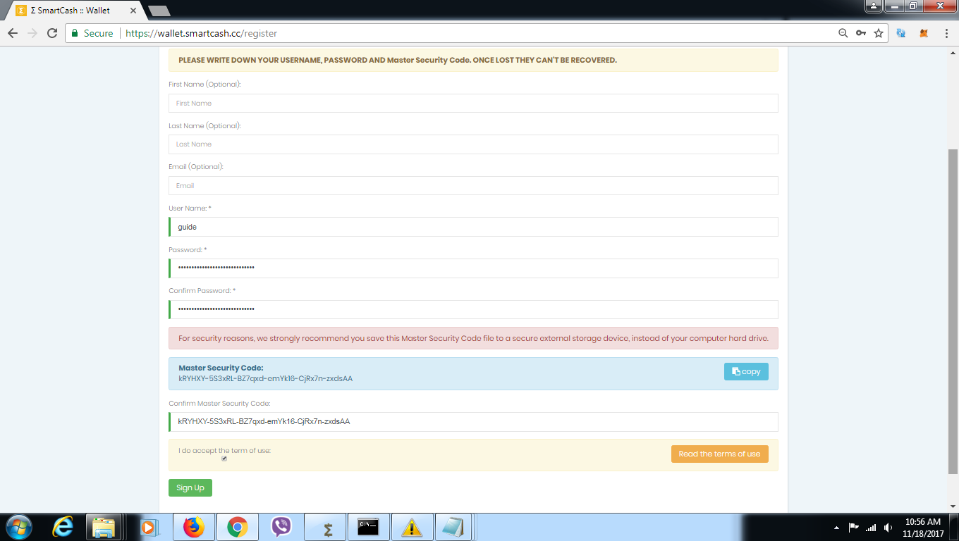Open the Windows Start menu
959x541 pixels.
(x=19, y=526)
